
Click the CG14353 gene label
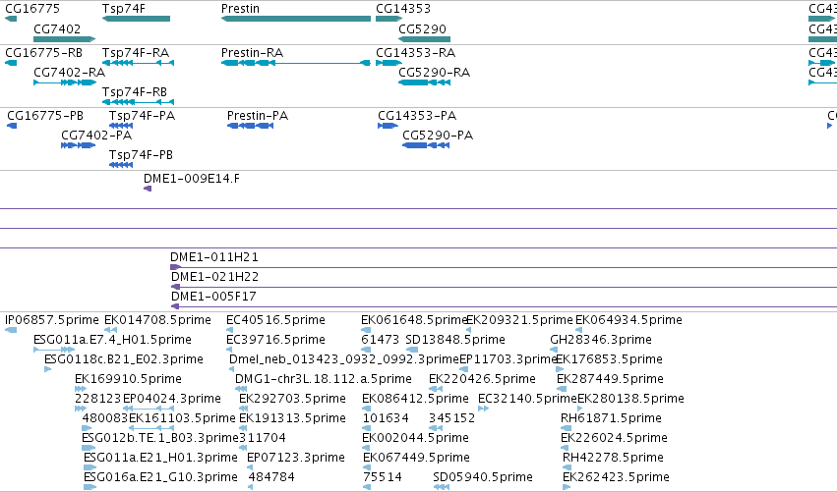click(x=403, y=9)
